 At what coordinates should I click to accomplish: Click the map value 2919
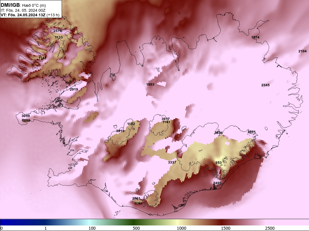74,89
